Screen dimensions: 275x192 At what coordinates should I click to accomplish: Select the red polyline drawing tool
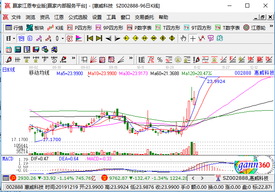point(202,38)
